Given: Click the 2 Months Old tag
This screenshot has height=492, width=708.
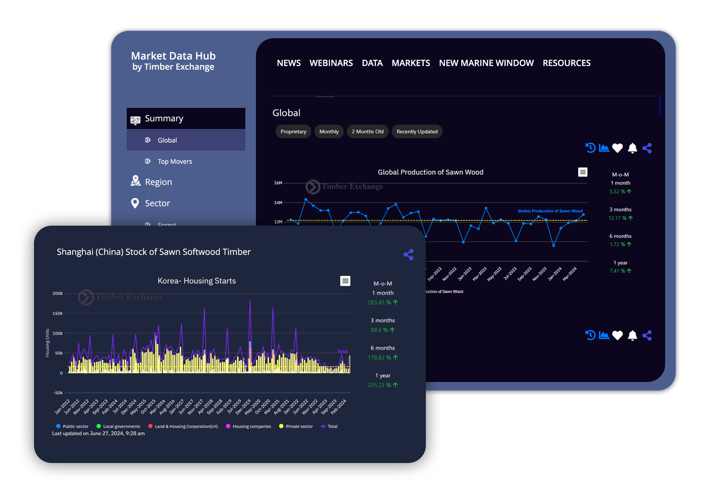Looking at the screenshot, I should coord(367,132).
